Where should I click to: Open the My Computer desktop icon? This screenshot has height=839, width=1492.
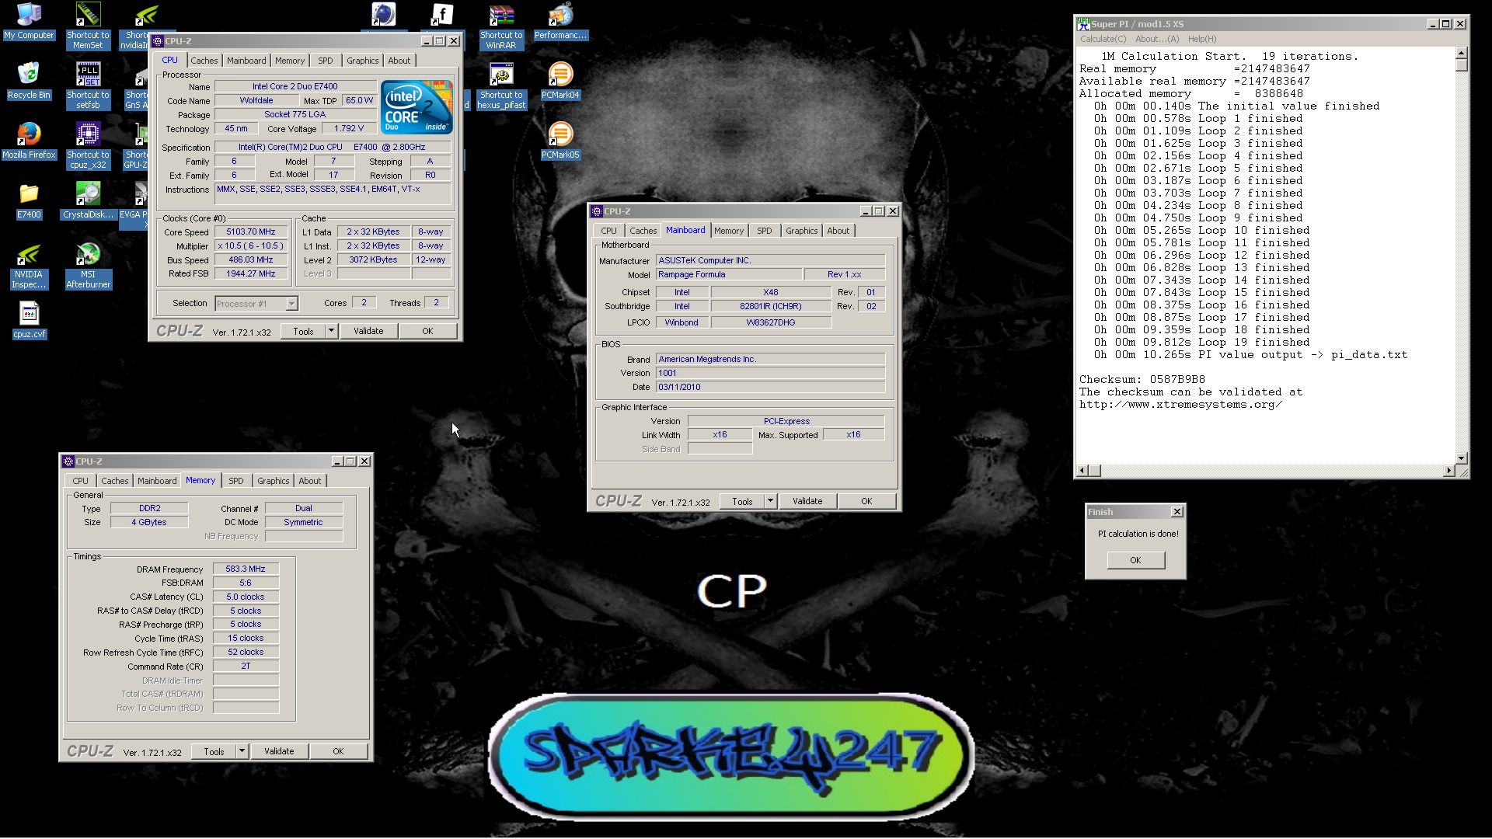(29, 21)
